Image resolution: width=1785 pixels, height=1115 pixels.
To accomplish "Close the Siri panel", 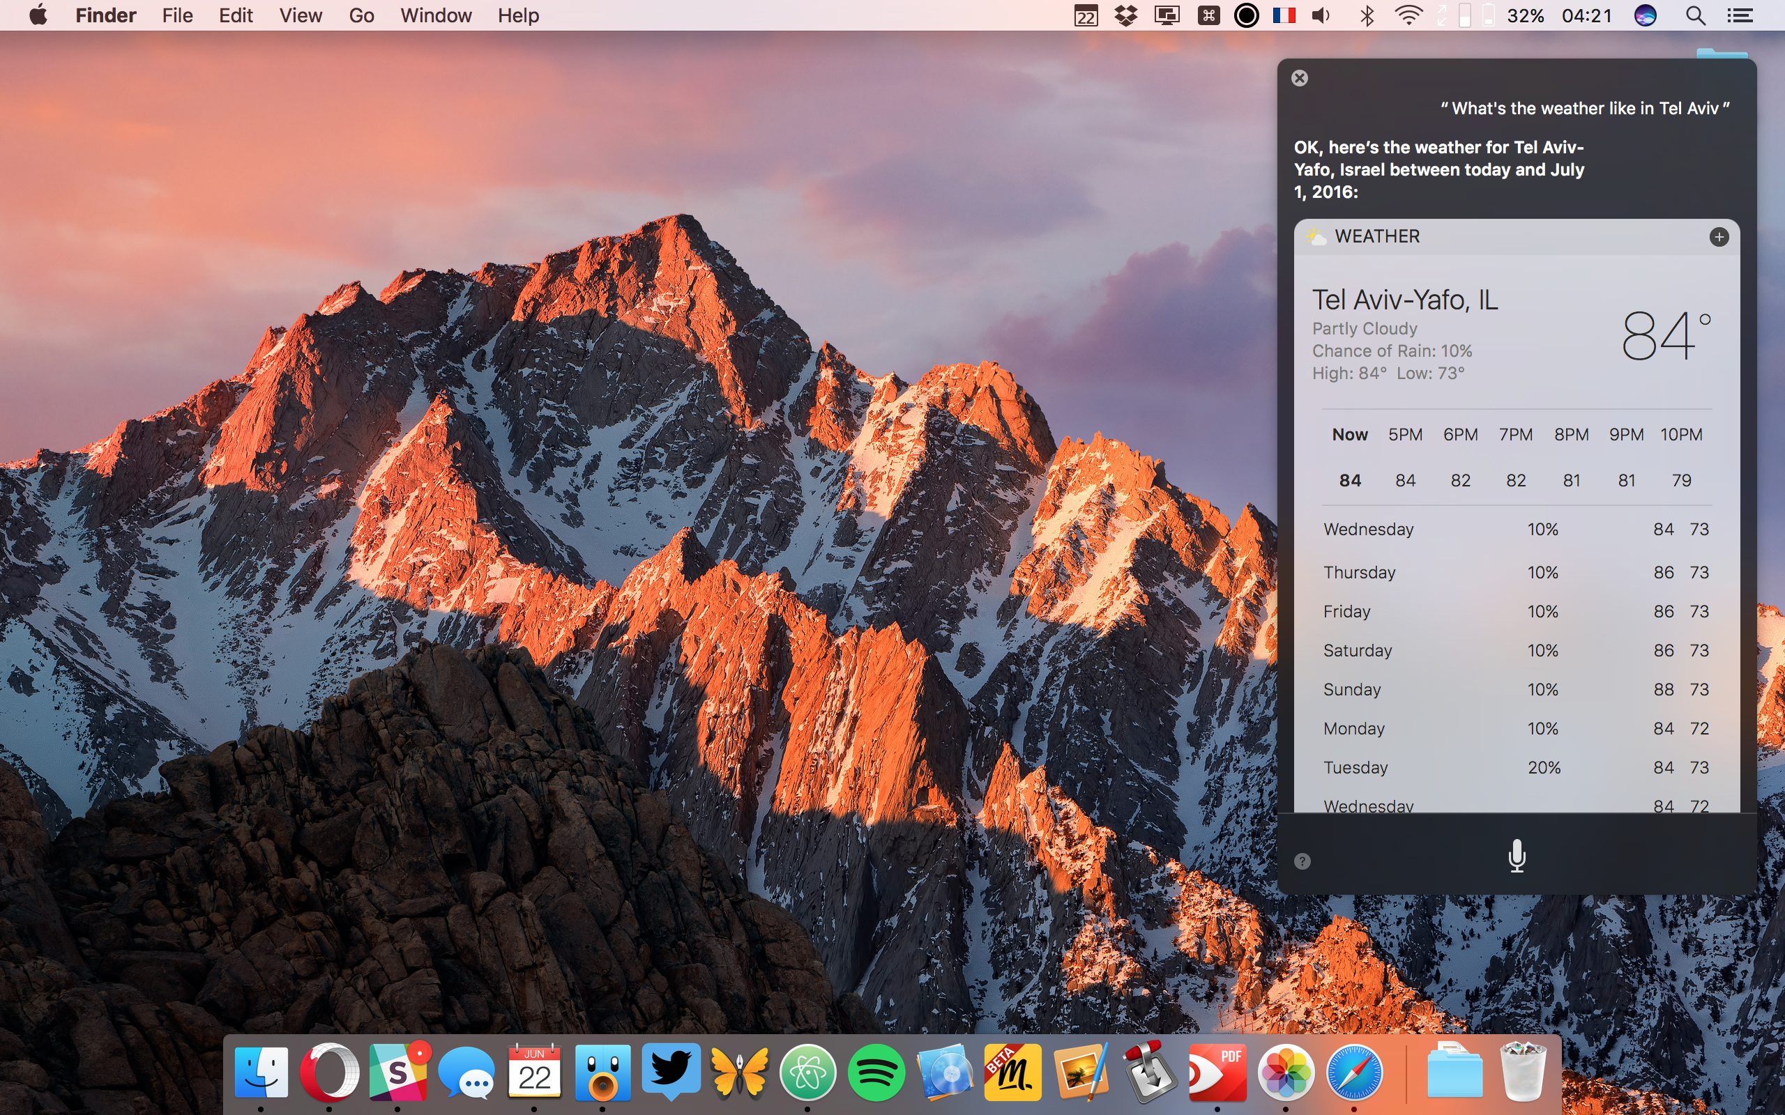I will [1300, 78].
